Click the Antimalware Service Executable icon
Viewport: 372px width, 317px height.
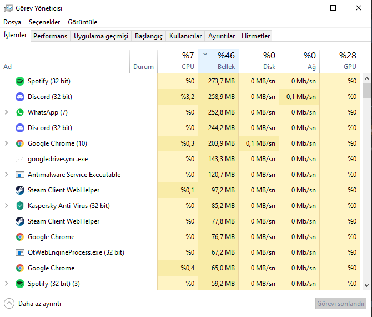tap(20, 175)
